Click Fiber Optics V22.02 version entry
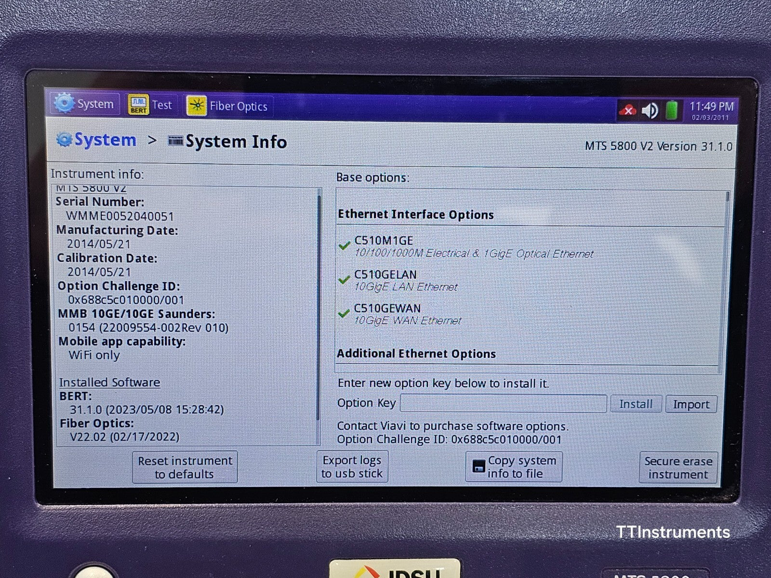This screenshot has width=771, height=578. pos(124,437)
